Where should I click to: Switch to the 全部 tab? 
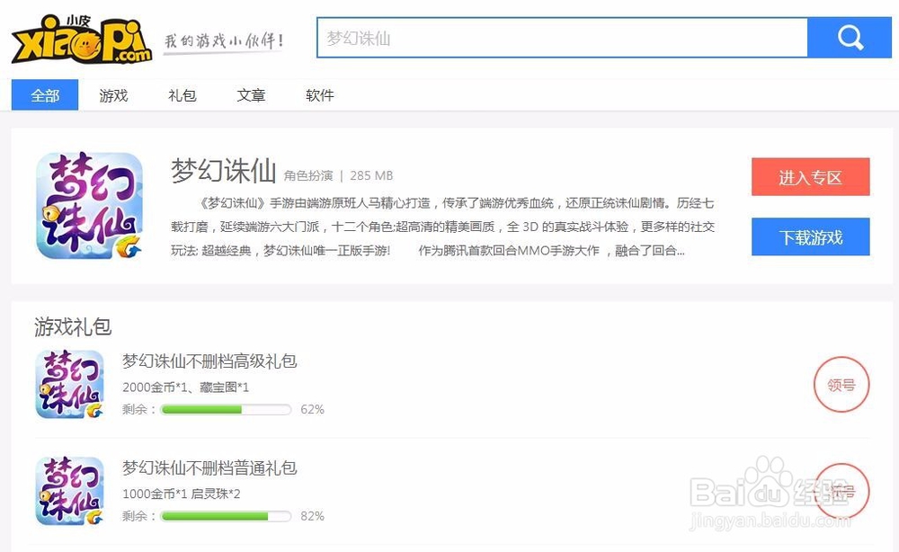click(44, 94)
